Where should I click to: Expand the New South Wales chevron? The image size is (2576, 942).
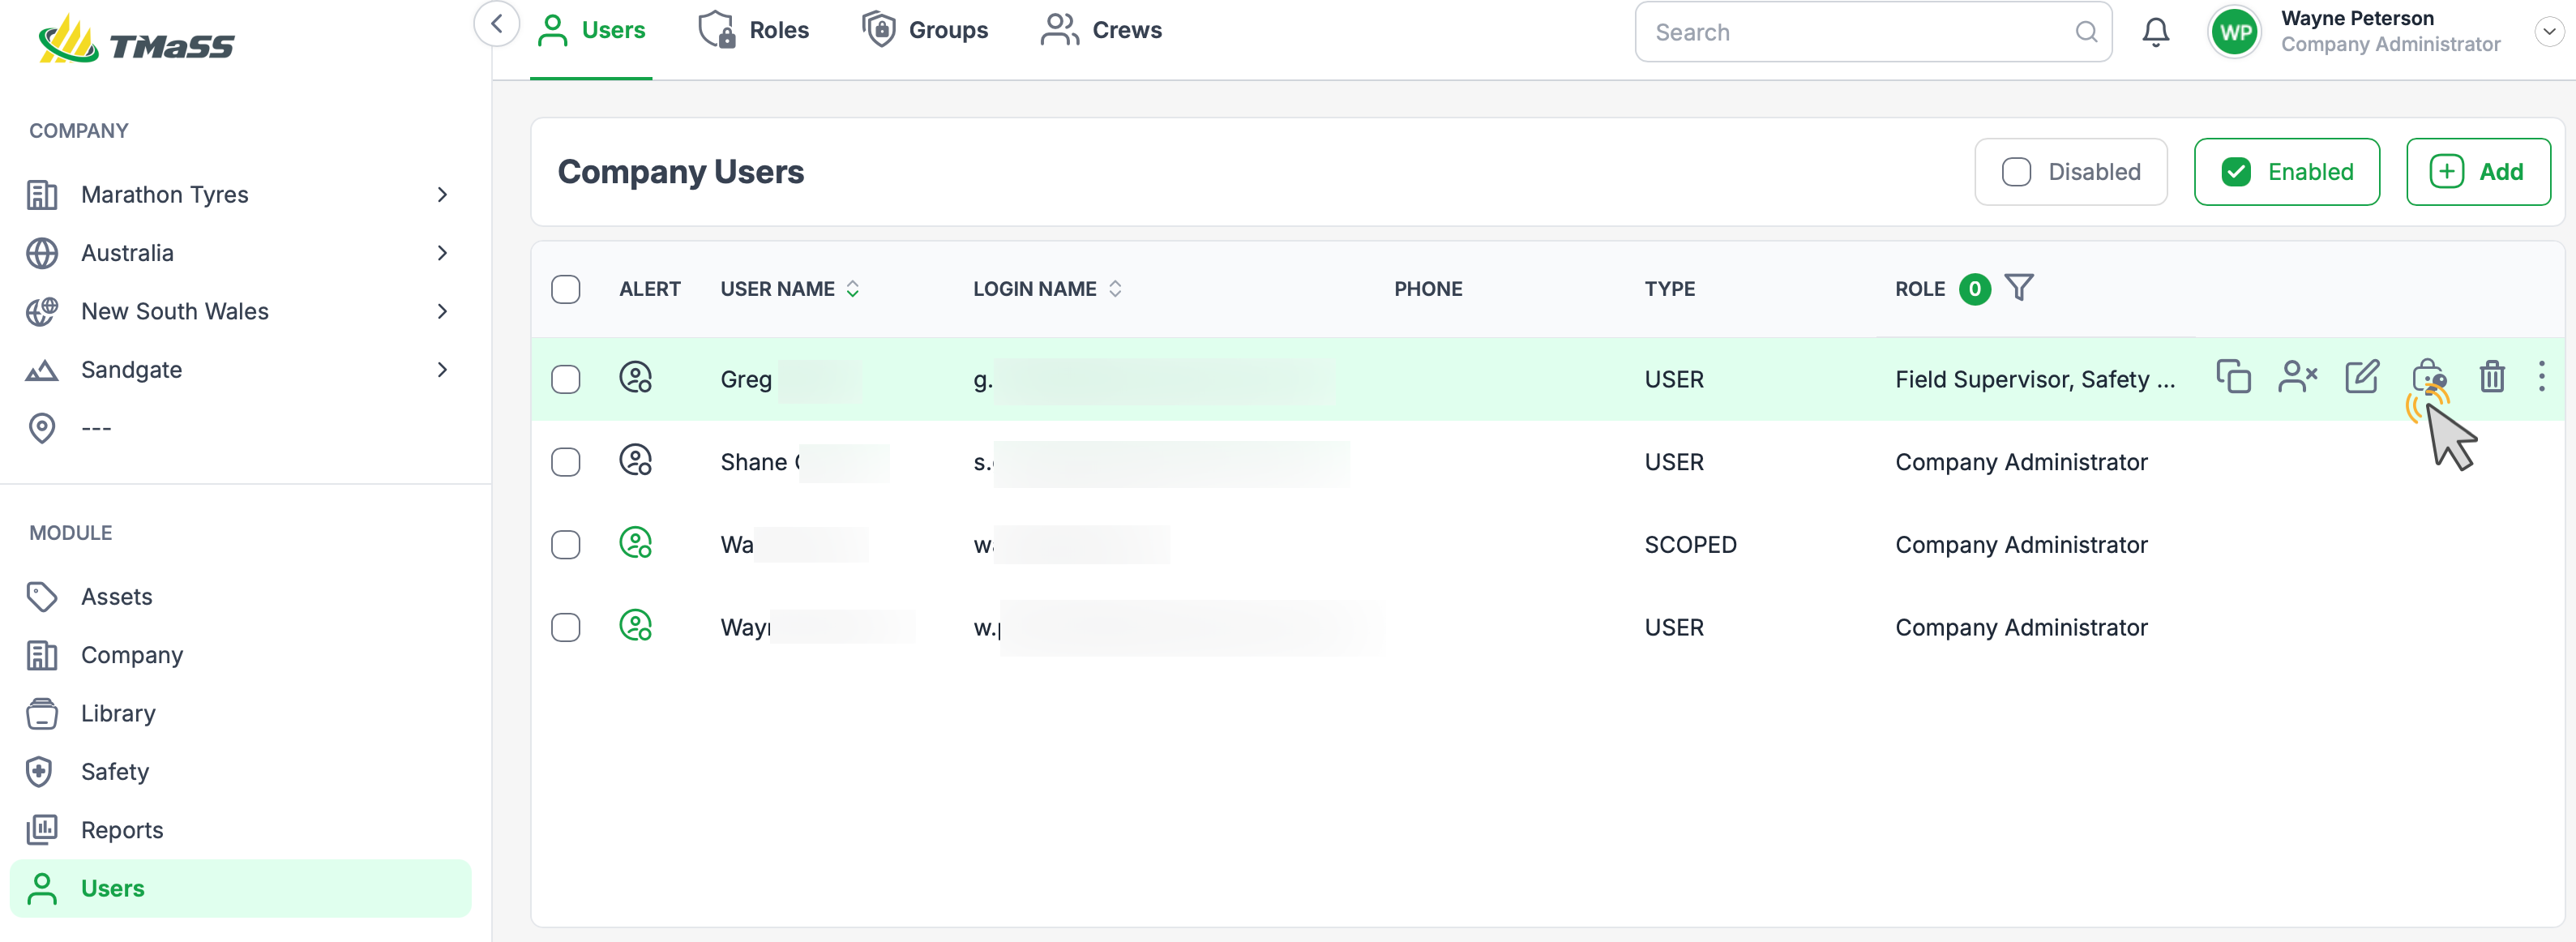442,312
